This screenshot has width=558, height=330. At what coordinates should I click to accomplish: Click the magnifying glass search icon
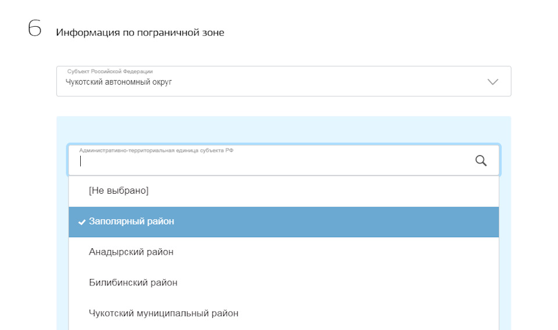pos(481,161)
